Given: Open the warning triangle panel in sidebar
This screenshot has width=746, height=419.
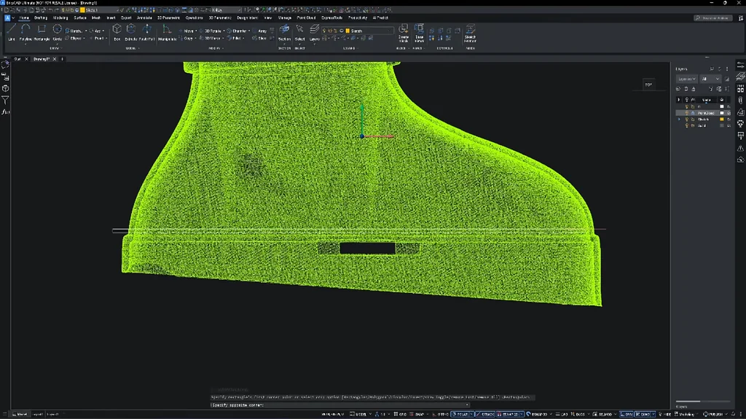Looking at the screenshot, I should pos(740,148).
